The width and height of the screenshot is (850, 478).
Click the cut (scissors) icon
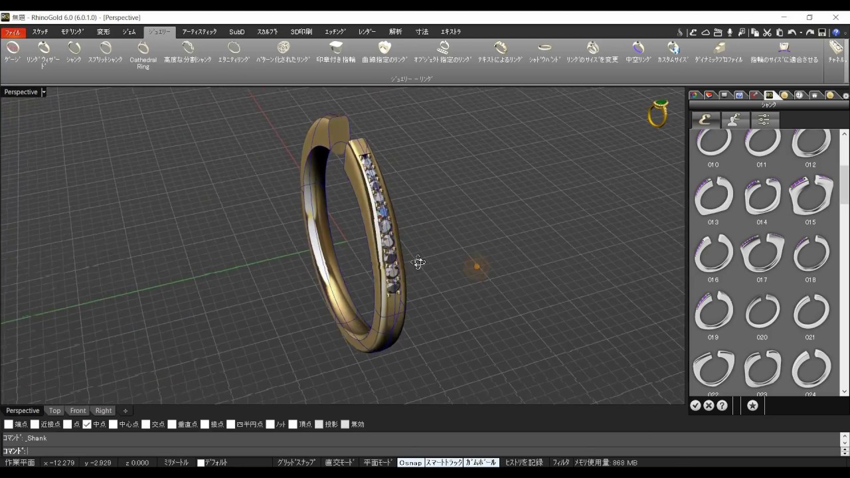(767, 32)
